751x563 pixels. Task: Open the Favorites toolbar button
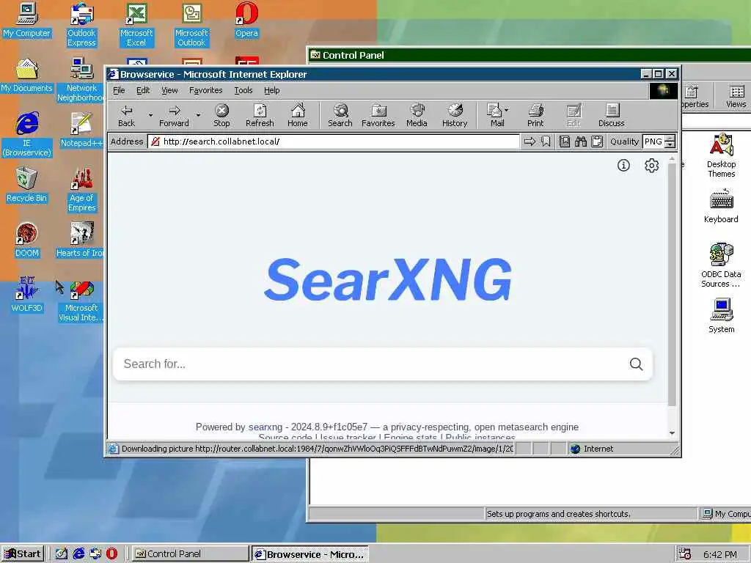tap(378, 116)
